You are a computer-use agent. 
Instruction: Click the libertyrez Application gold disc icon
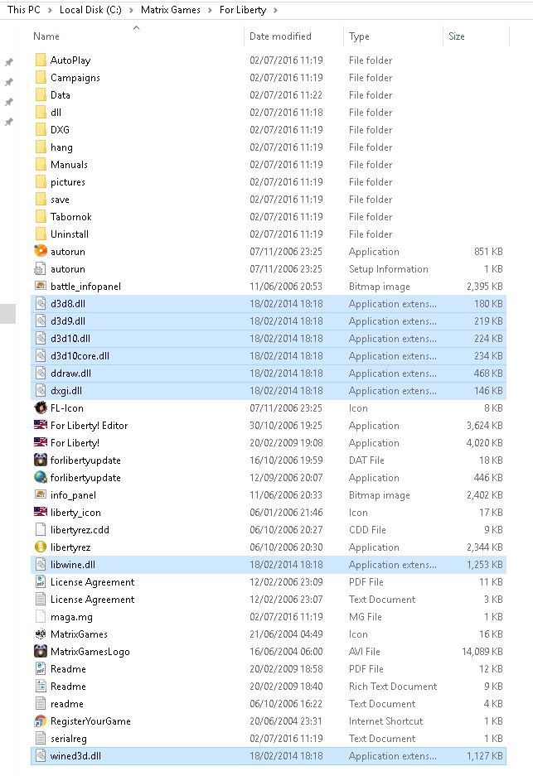click(x=41, y=547)
